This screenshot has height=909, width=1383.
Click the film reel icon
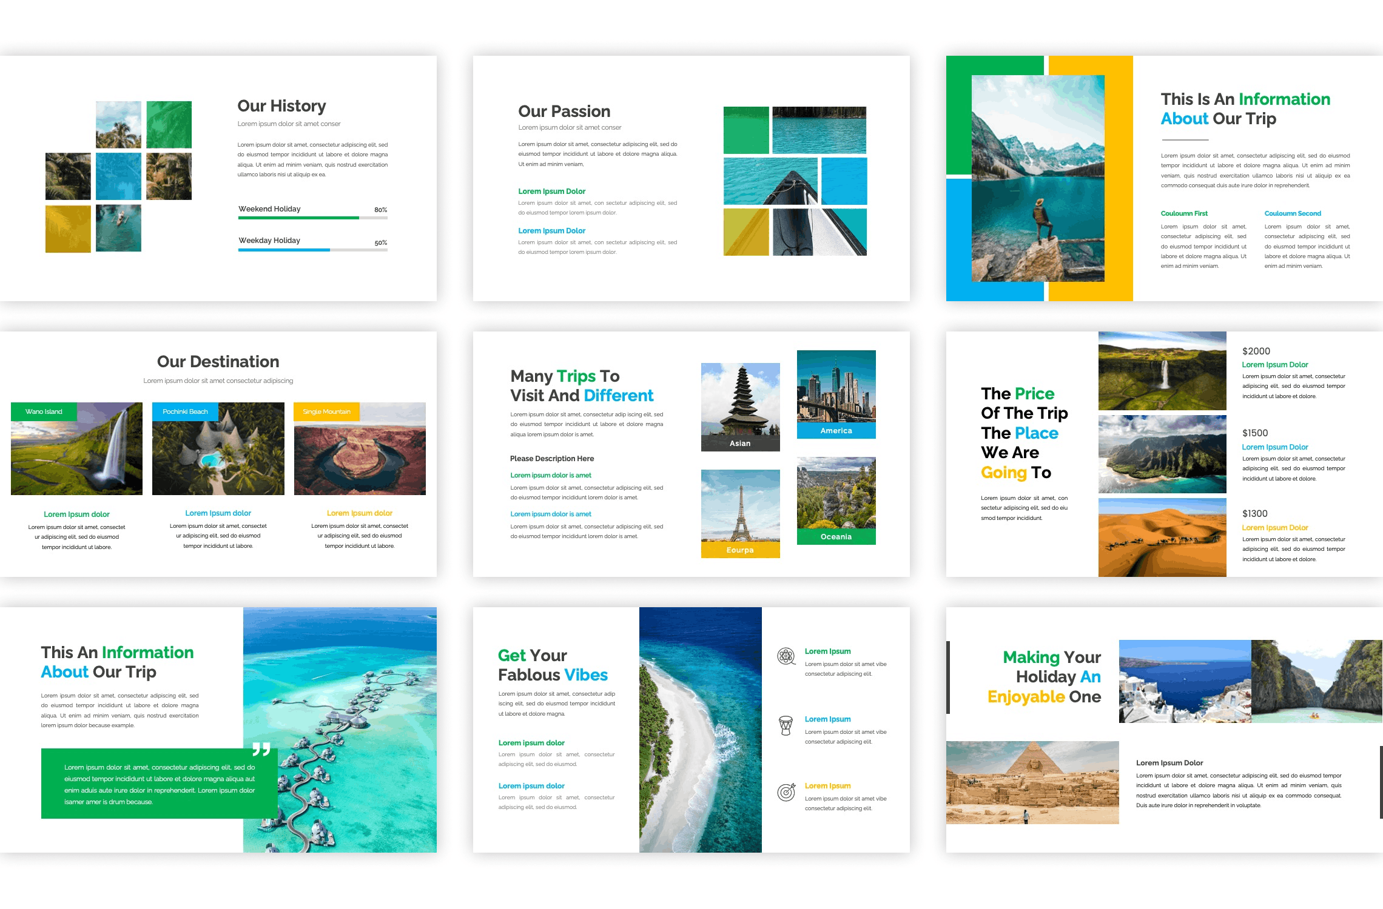pos(786,656)
